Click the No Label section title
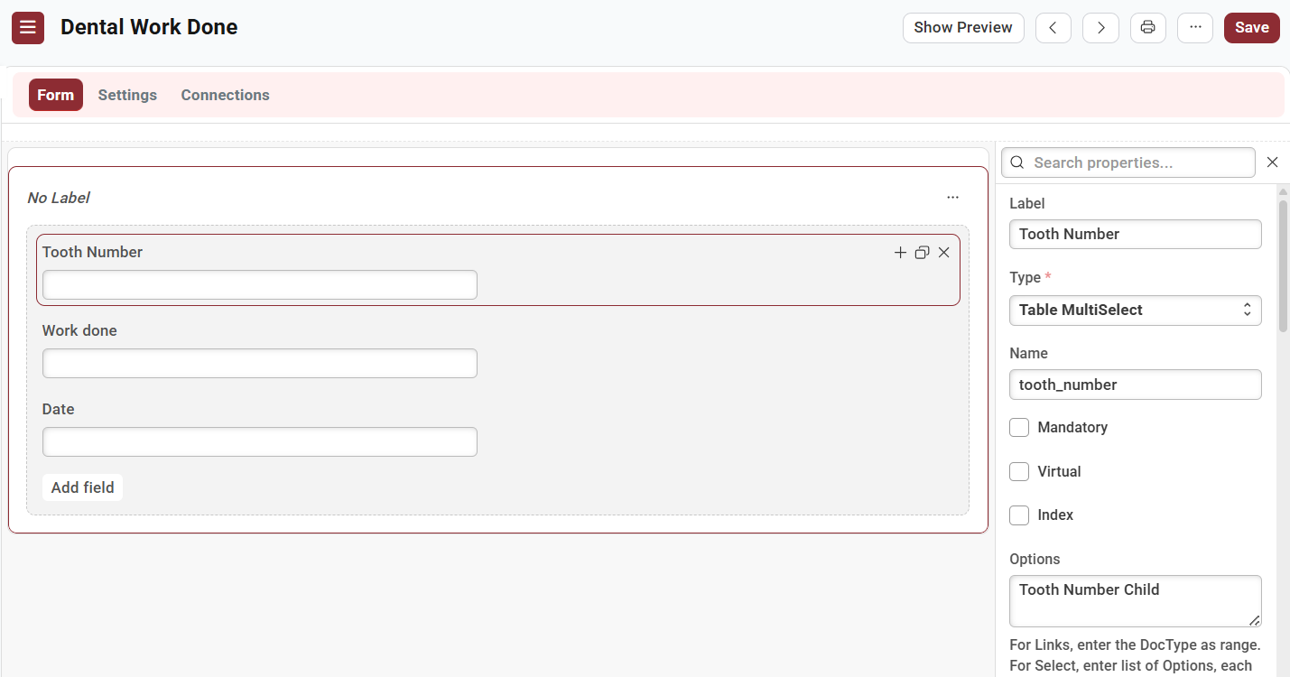The width and height of the screenshot is (1290, 677). 59,198
